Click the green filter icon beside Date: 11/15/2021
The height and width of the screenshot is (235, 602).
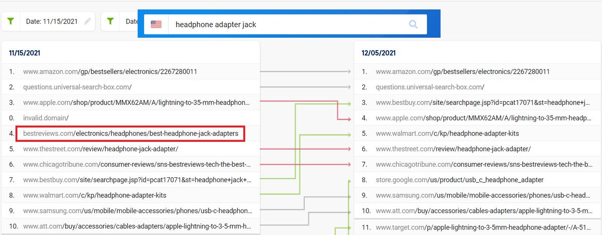pos(11,22)
